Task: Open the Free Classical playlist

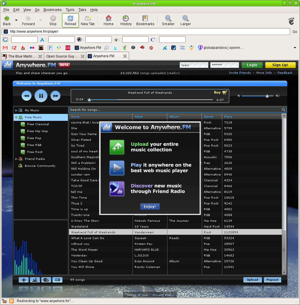Action: click(38, 124)
